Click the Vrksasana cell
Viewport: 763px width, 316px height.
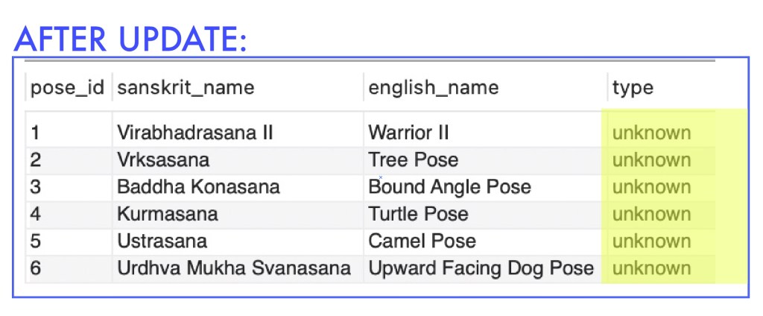pos(163,160)
